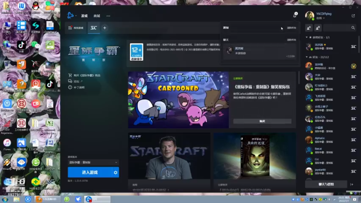The height and width of the screenshot is (203, 361).
Task: Open the 商城 (Shop) menu
Action: pos(97,16)
